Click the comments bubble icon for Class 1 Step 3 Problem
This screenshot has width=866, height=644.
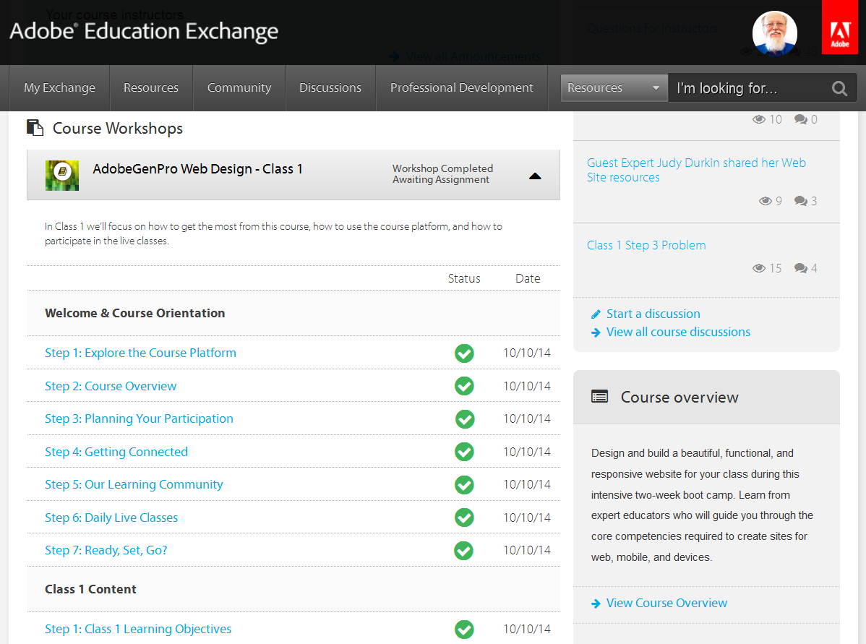[801, 268]
